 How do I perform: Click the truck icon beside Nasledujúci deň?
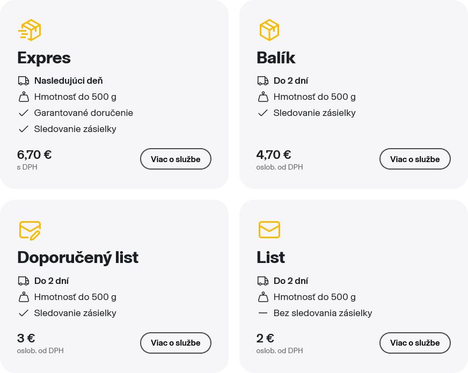pos(24,81)
